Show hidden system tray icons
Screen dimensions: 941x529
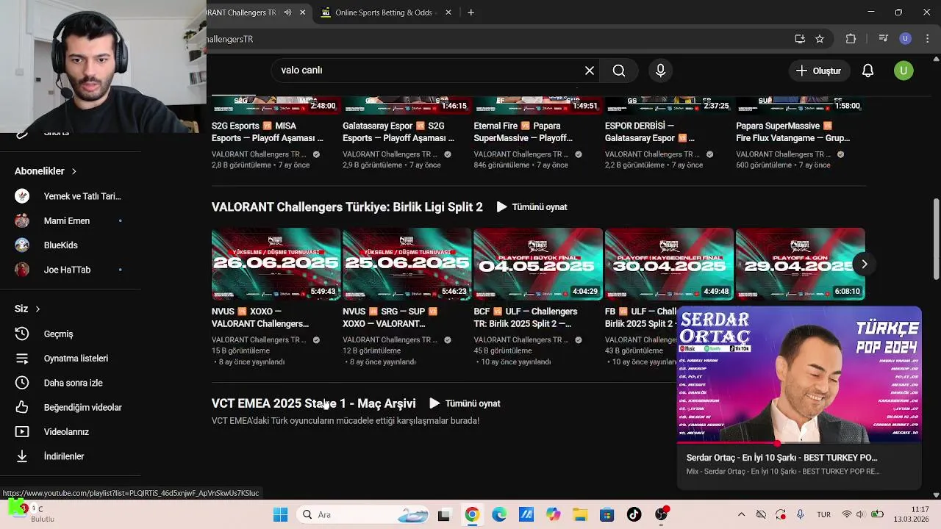tap(741, 514)
